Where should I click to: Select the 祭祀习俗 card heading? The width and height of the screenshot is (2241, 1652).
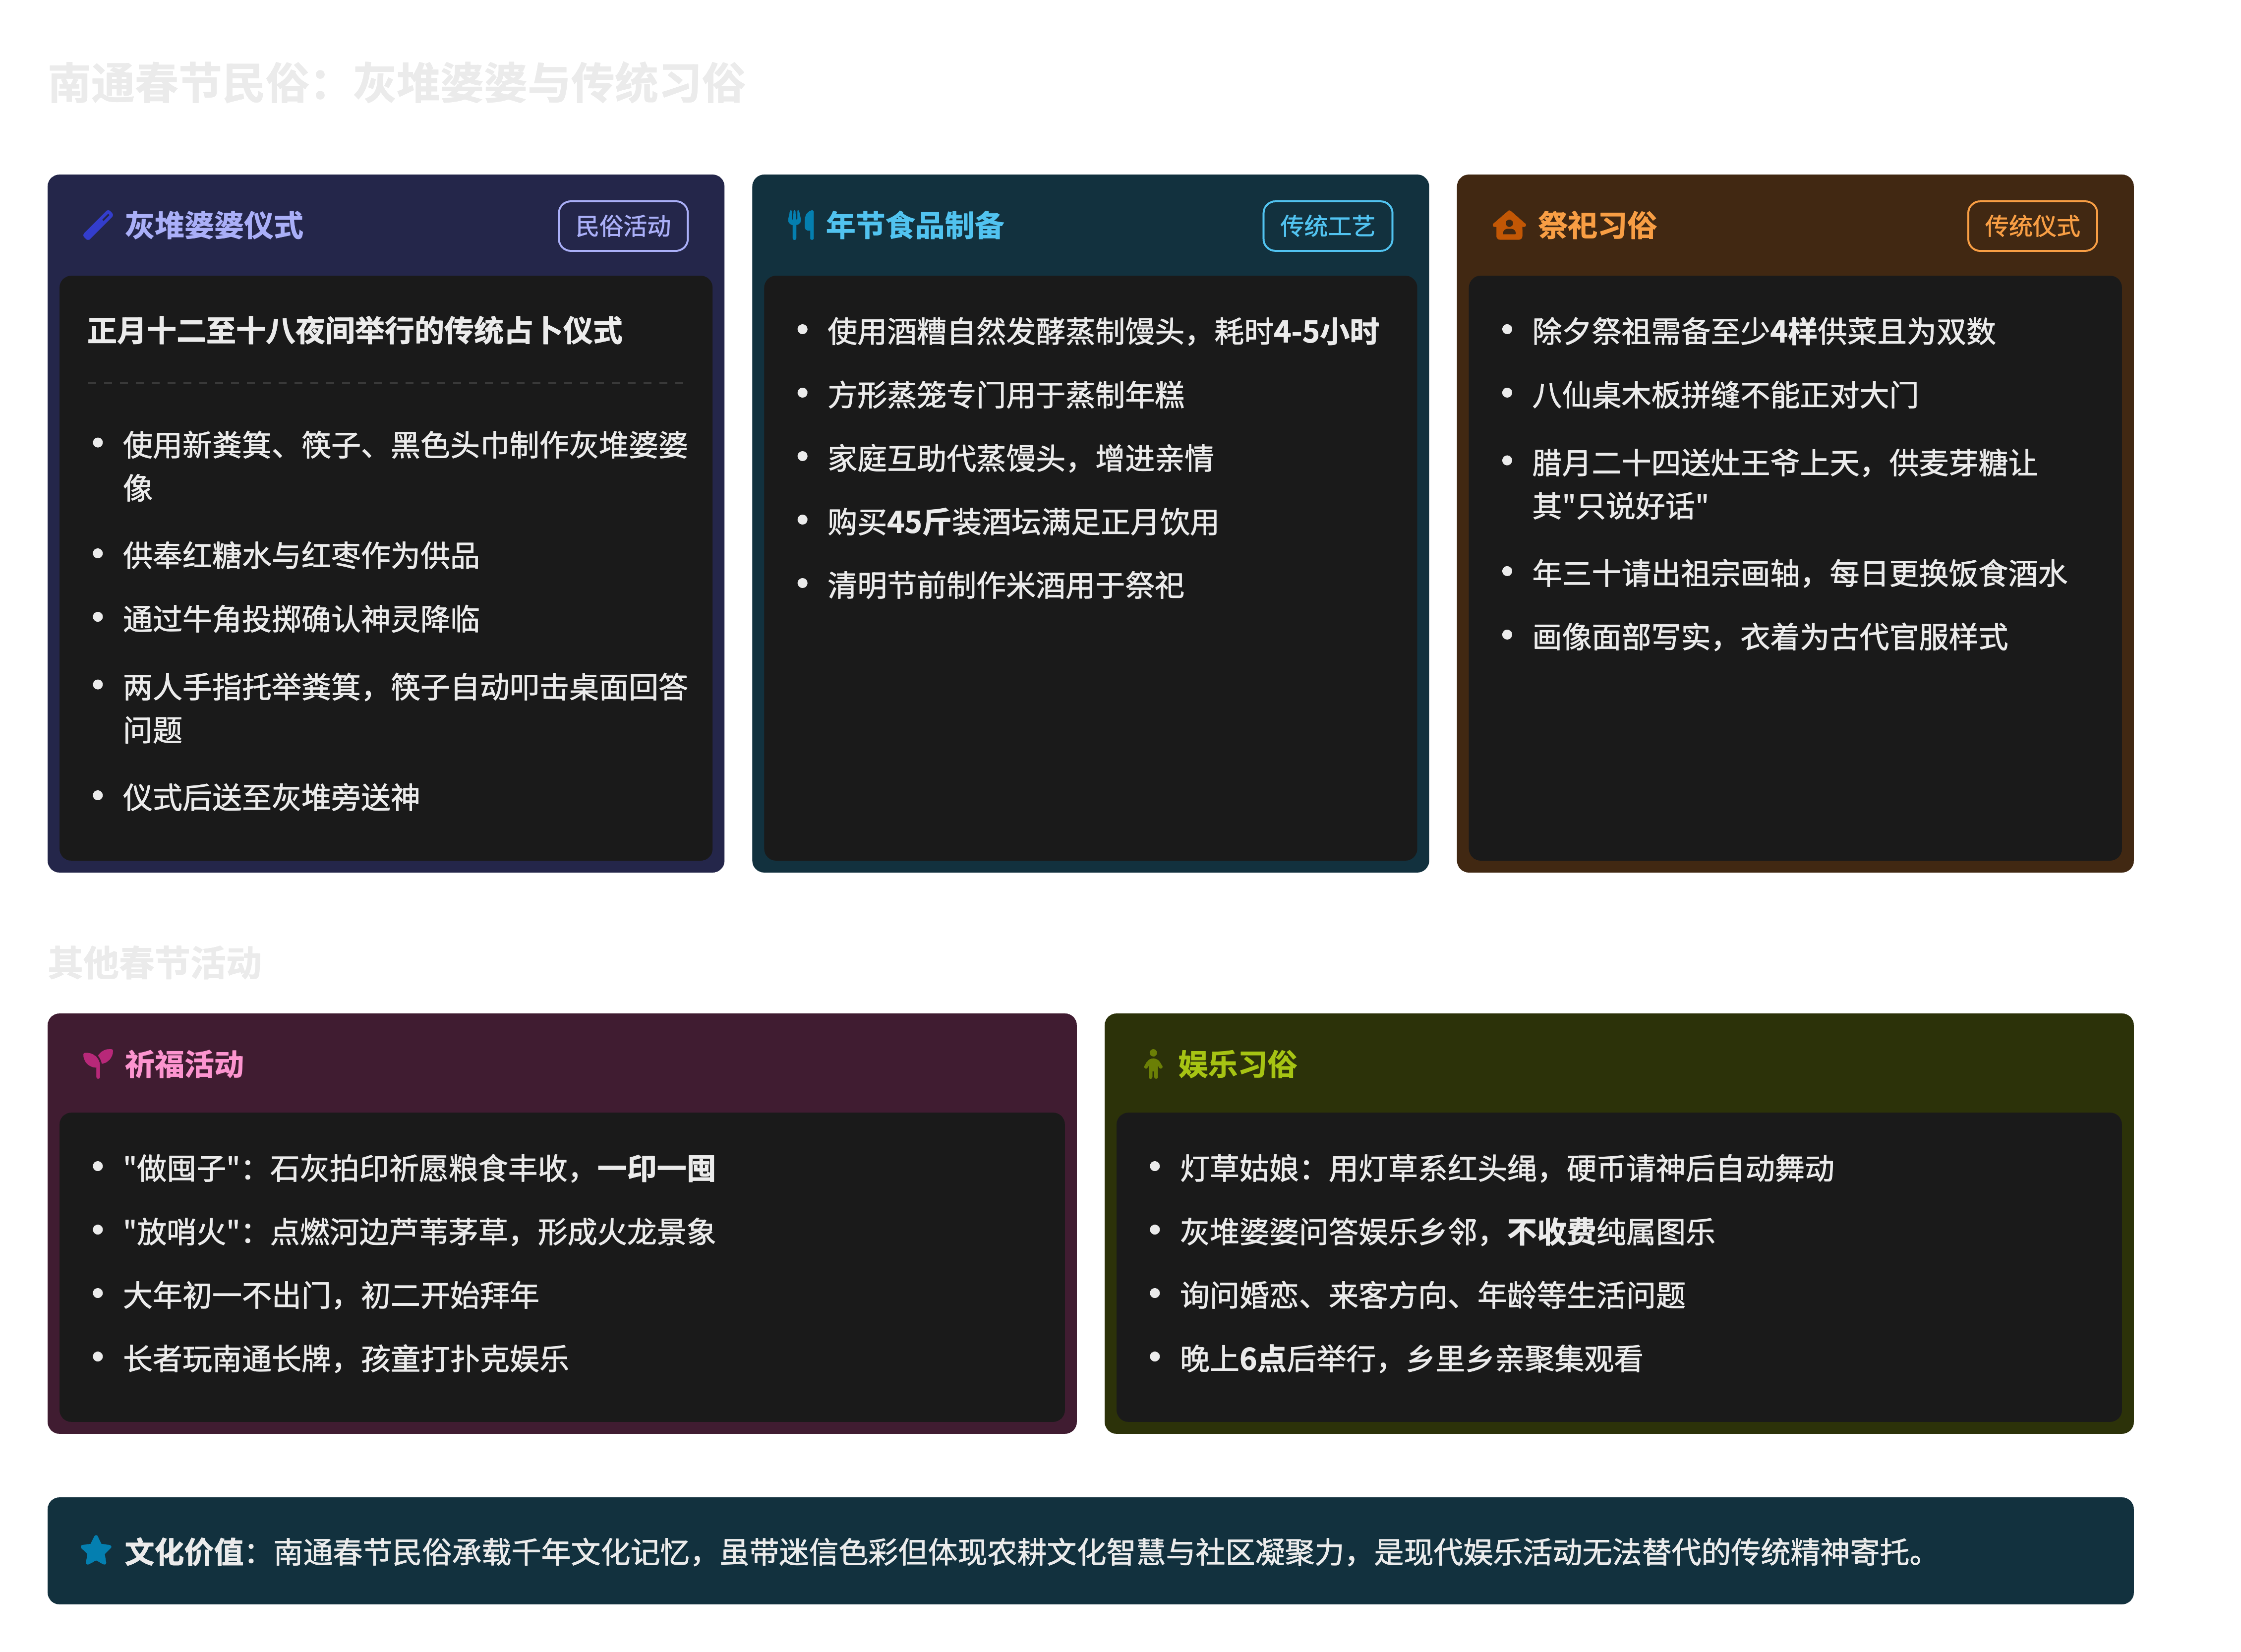point(1596,225)
